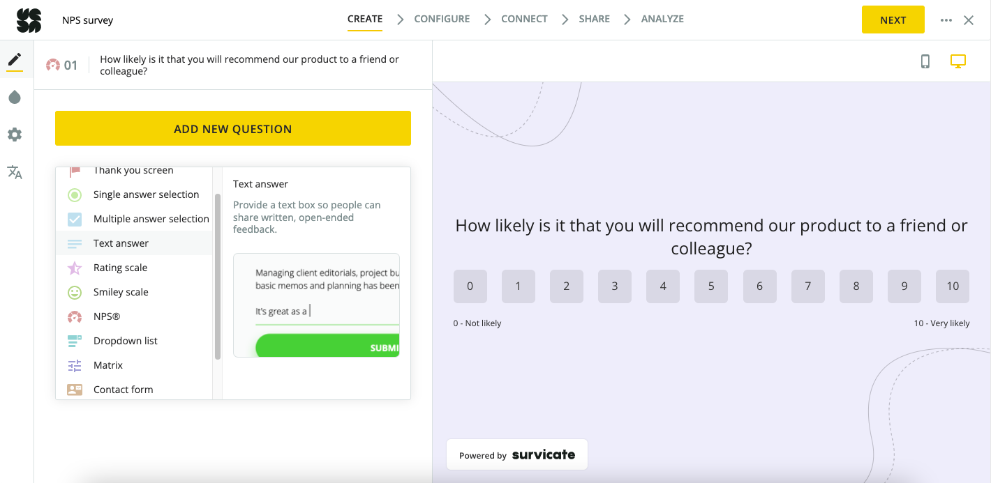
Task: Open the pencil edit questions sidebar icon
Action: coord(15,60)
